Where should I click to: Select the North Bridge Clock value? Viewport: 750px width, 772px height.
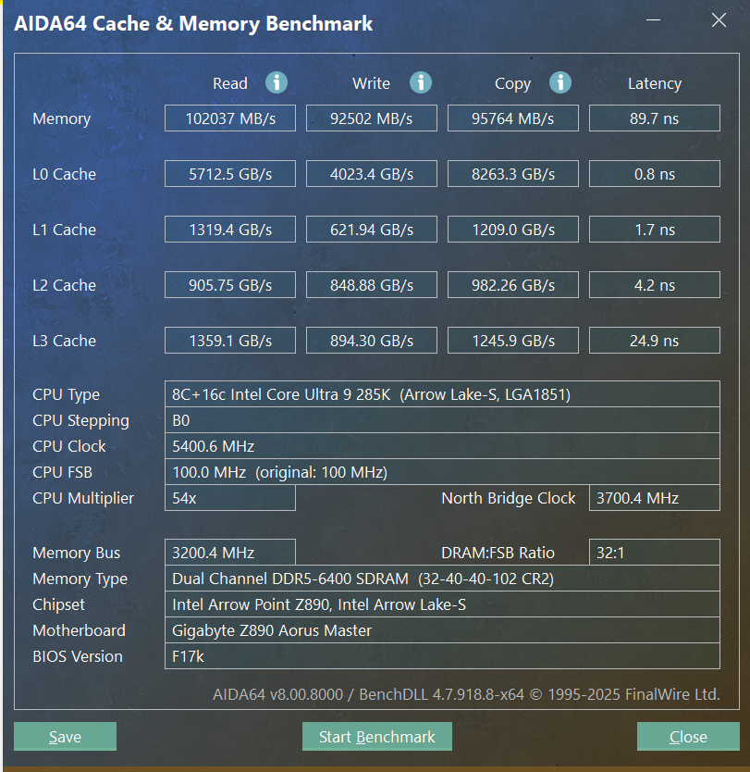(x=654, y=498)
